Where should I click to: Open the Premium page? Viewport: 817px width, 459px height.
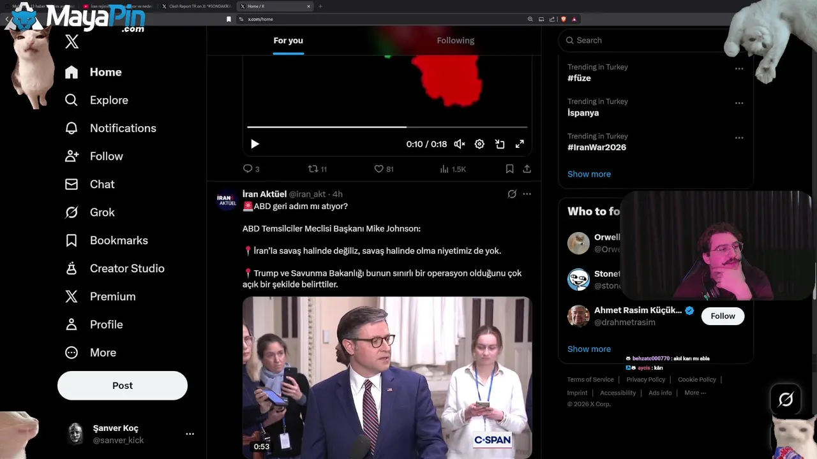click(x=100, y=296)
